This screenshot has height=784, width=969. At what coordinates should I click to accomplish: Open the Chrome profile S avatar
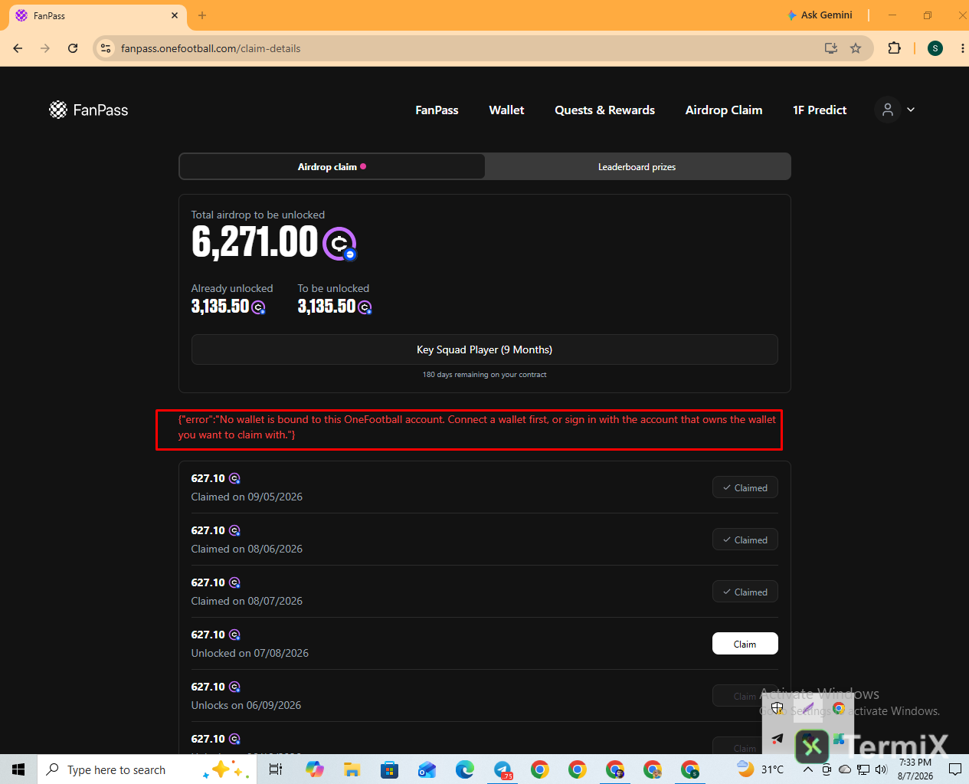(x=935, y=48)
